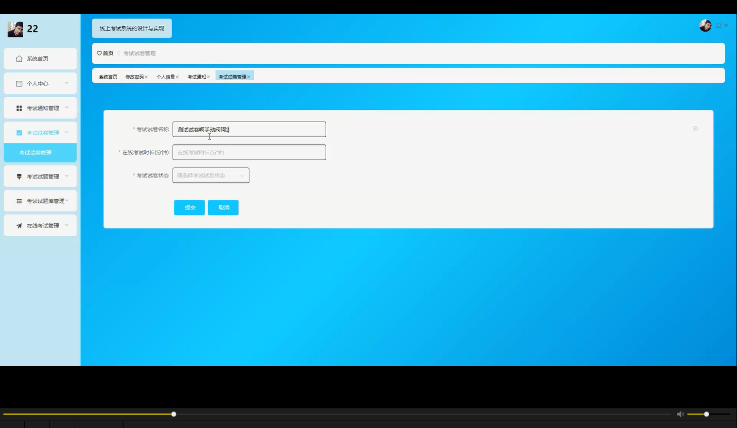Click the 线上考试系统的设计与实现 title button
The height and width of the screenshot is (428, 737).
click(132, 28)
